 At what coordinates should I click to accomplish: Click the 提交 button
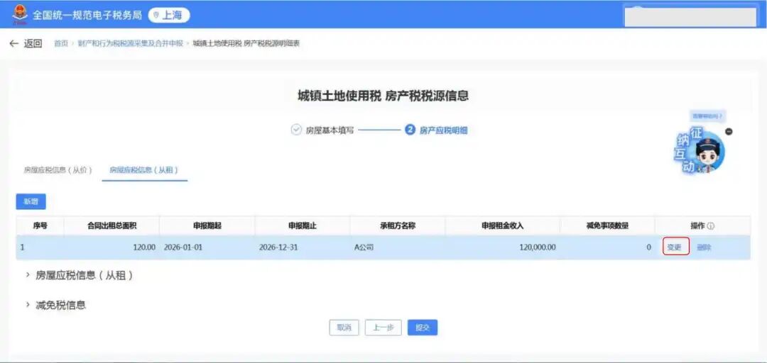pos(422,328)
